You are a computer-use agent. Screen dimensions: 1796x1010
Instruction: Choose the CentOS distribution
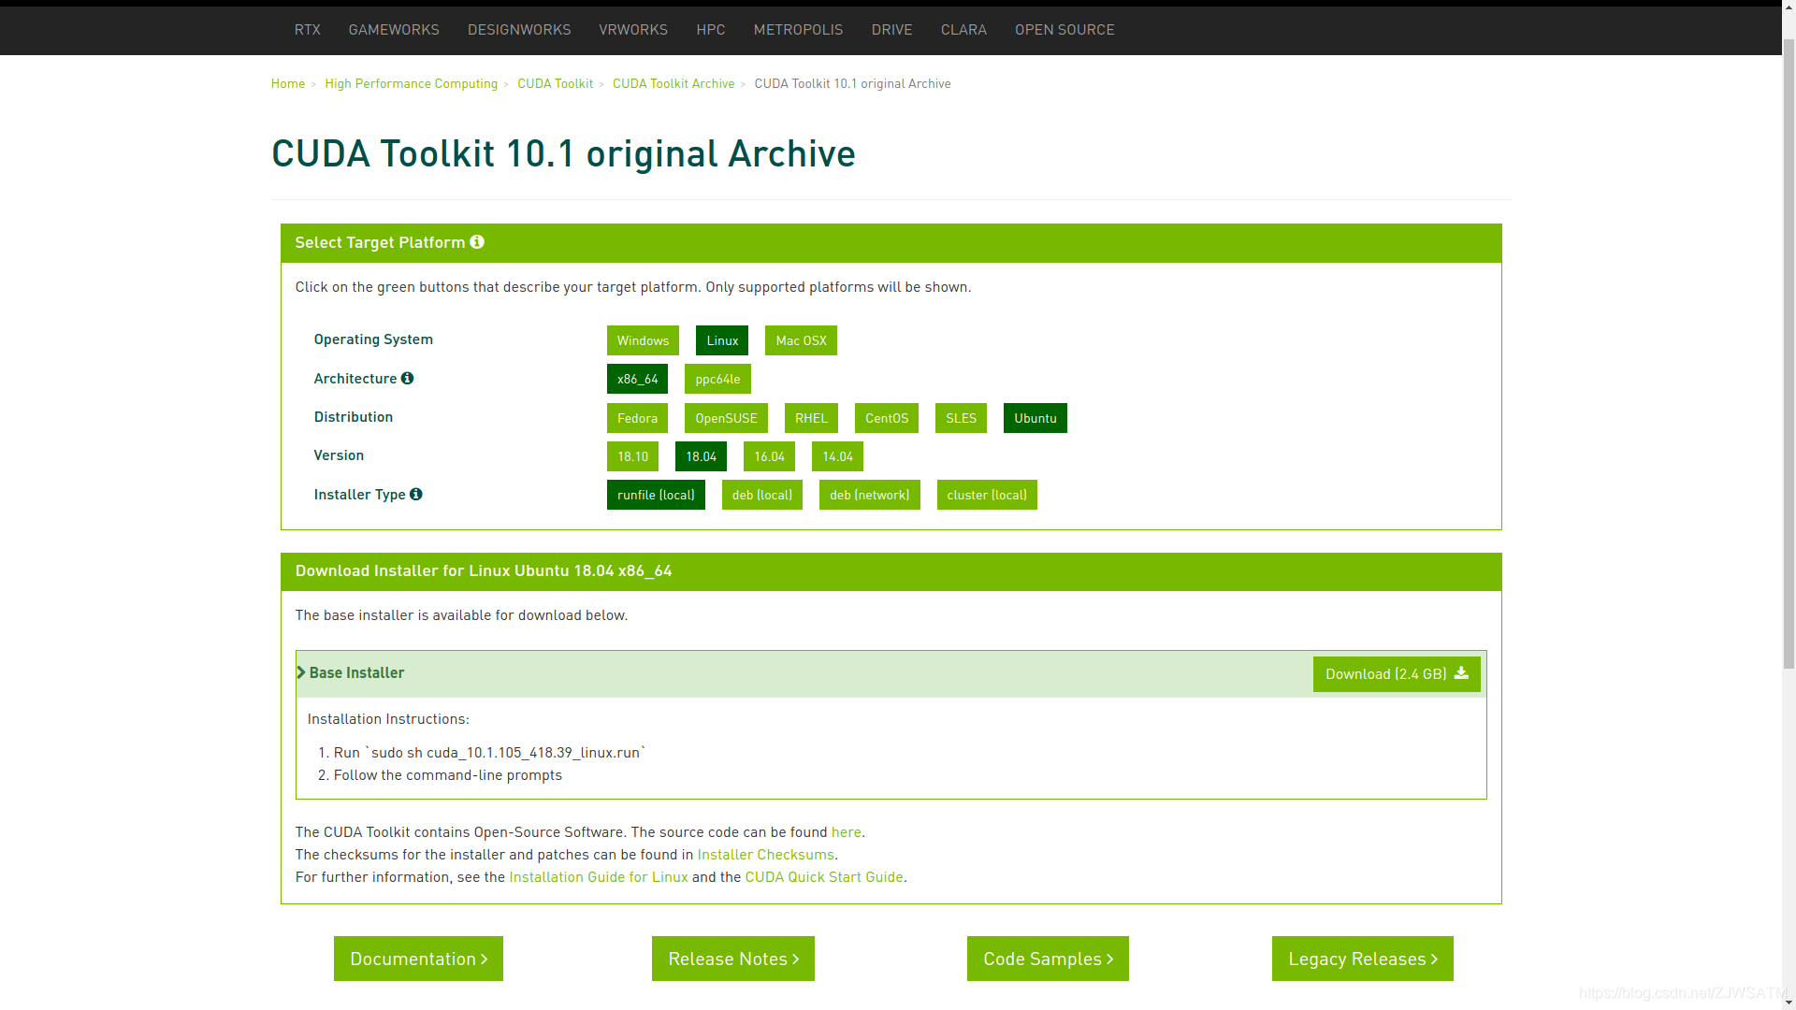pos(886,418)
